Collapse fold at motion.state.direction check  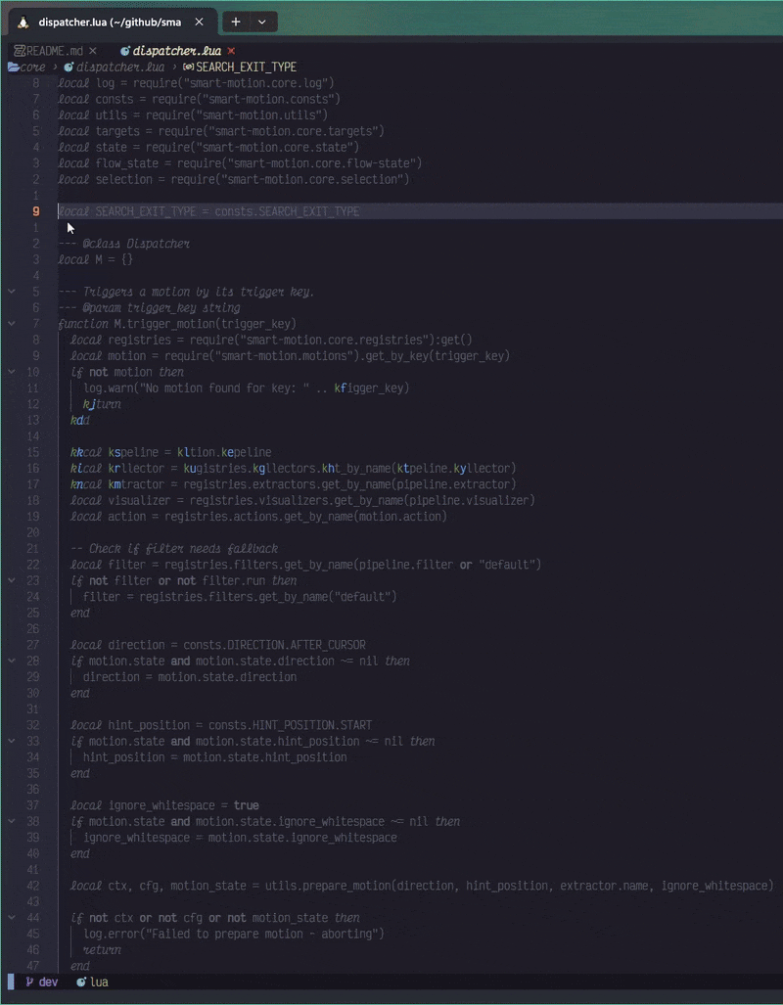click(x=12, y=661)
